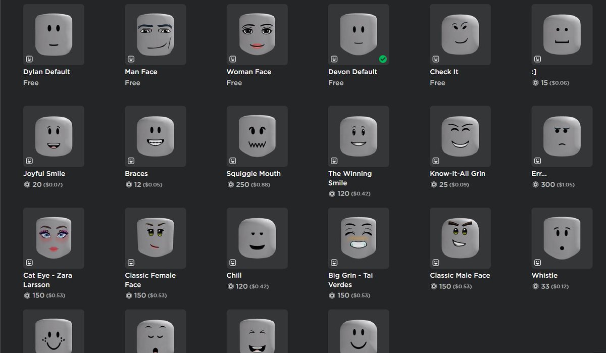Click the 120 Robux price of Chill
The image size is (606, 353).
(247, 286)
